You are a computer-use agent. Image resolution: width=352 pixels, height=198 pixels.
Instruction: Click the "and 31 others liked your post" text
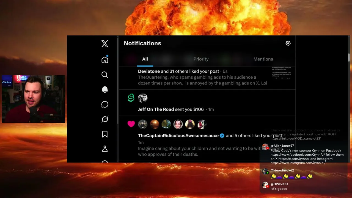pyautogui.click(x=190, y=71)
